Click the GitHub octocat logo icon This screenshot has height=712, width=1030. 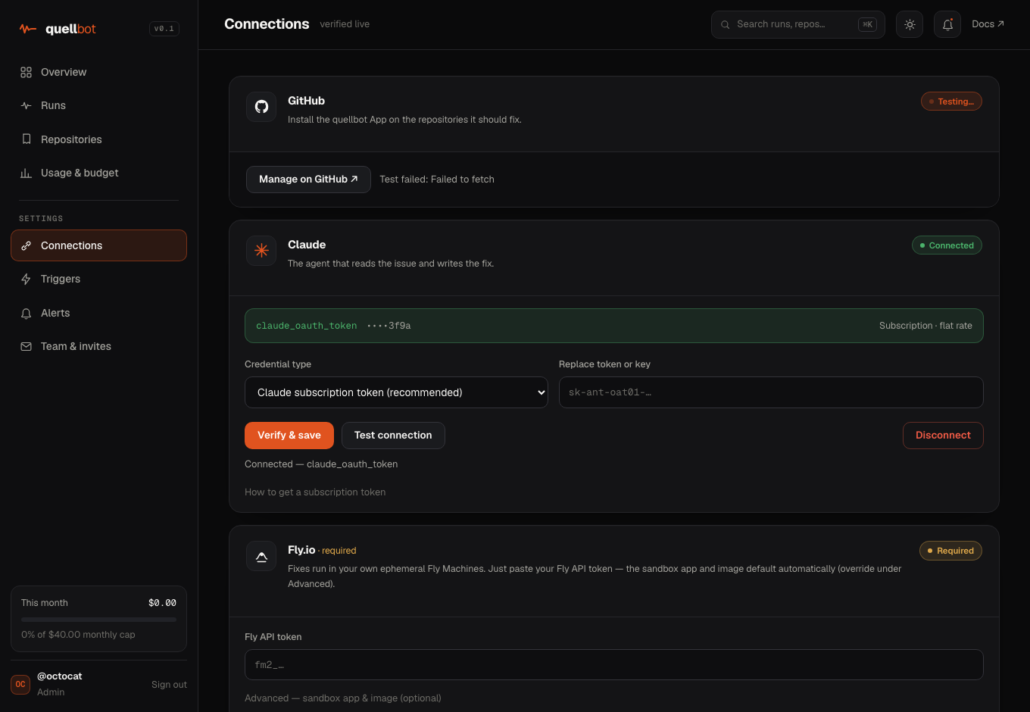(261, 107)
